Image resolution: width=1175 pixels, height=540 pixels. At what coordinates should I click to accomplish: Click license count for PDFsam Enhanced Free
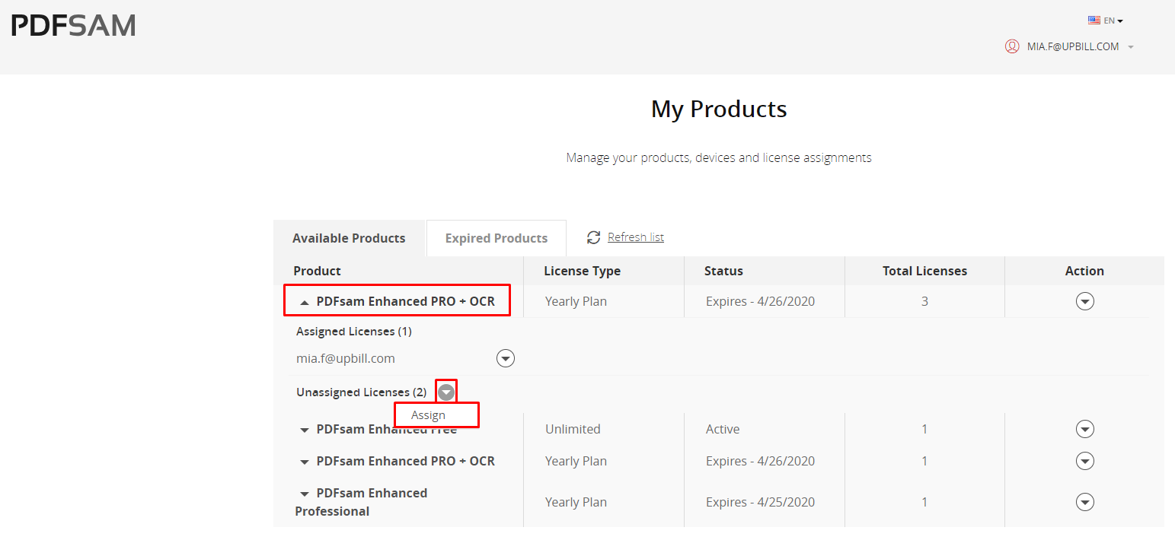(x=924, y=429)
